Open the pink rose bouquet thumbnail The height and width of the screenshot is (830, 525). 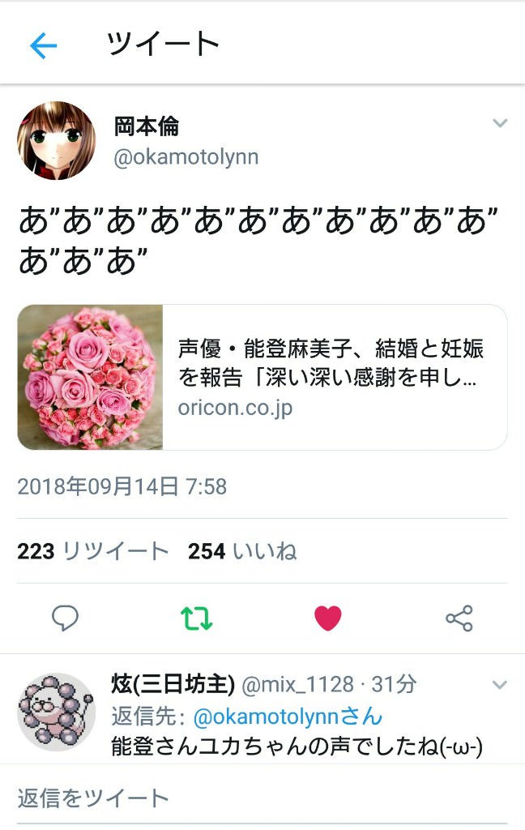coord(90,377)
